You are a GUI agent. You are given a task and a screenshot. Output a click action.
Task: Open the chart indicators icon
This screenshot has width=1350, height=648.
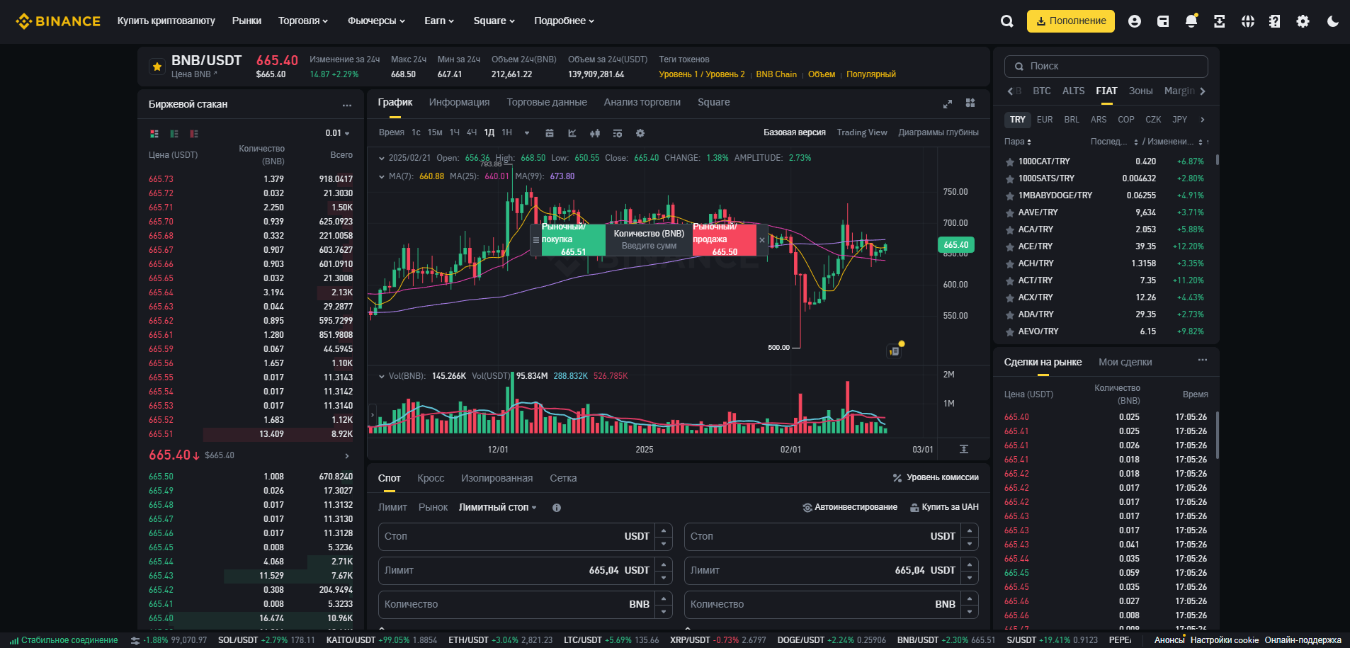(572, 133)
